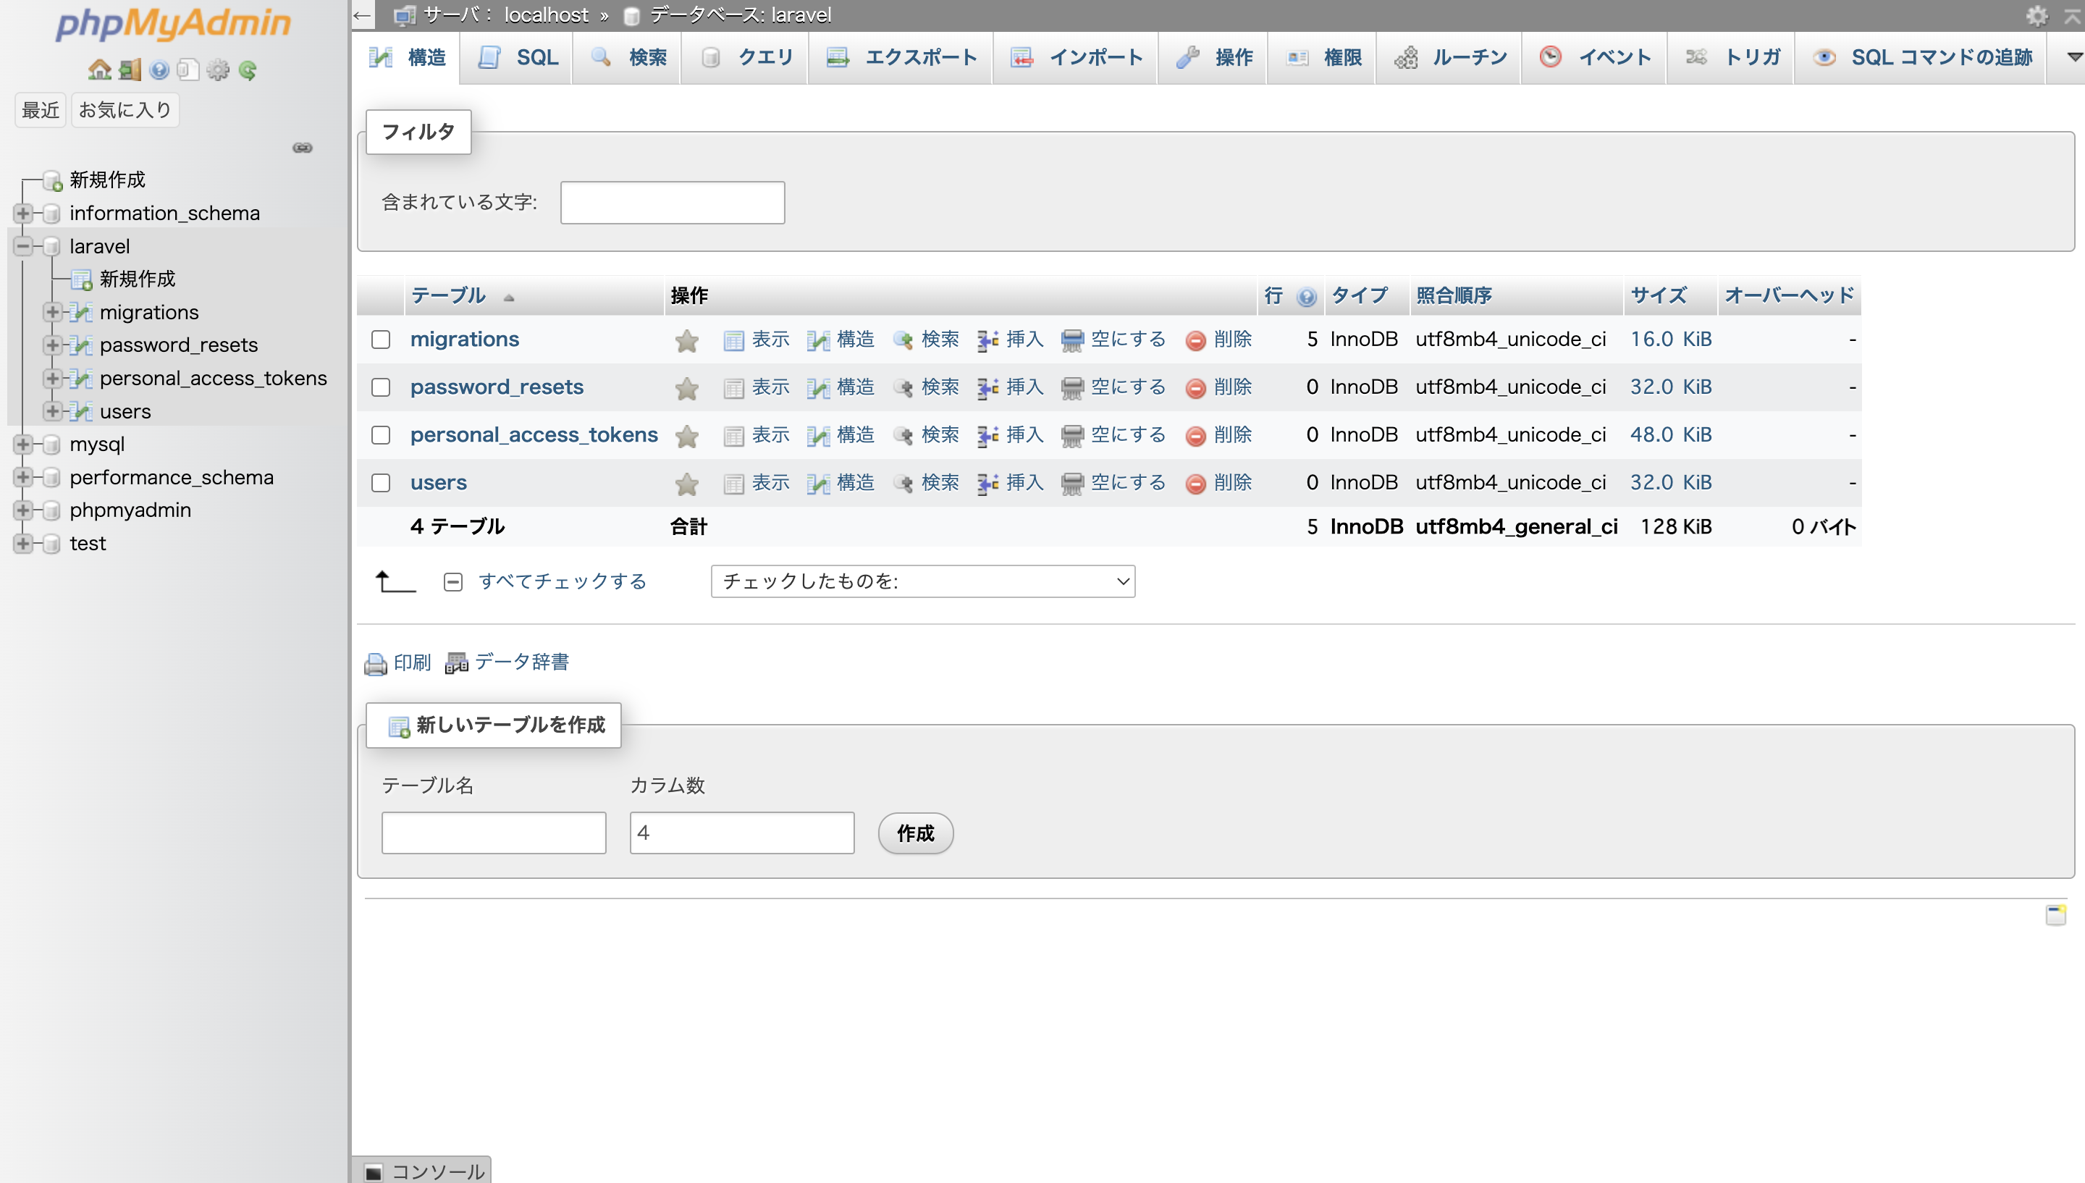
Task: Click the 挿入 insert link for password_resets row
Action: tap(1011, 387)
